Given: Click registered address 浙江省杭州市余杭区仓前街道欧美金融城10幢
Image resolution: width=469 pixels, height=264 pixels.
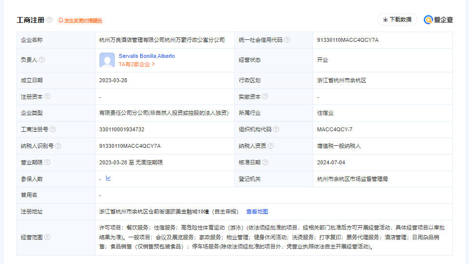Looking at the screenshot, I should pyautogui.click(x=154, y=212).
